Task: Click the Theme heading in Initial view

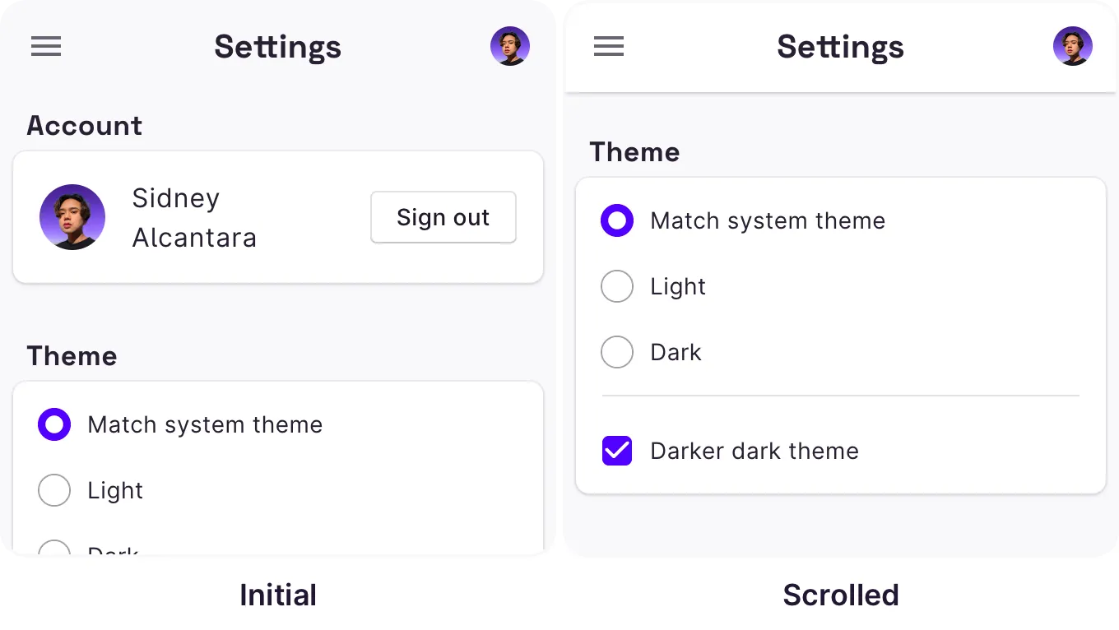Action: [72, 356]
